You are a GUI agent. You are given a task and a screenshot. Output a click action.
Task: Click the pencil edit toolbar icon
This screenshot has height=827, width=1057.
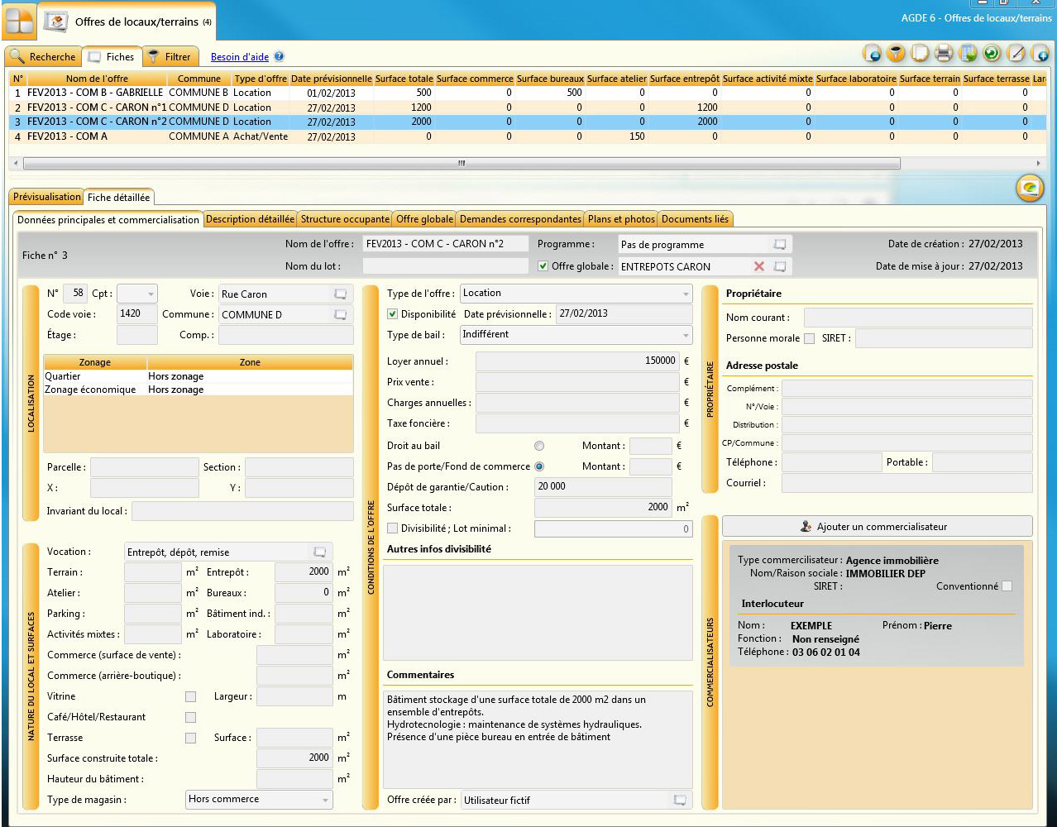point(1016,54)
